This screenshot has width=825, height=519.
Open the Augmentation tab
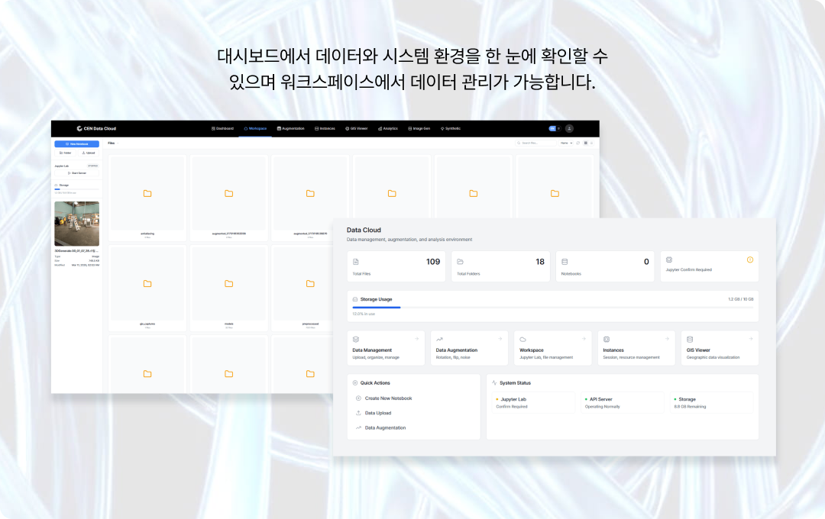tap(290, 128)
